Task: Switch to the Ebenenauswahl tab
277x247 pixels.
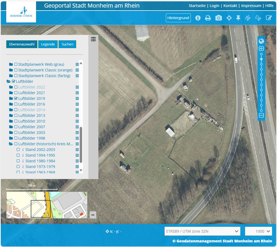Action: click(22, 44)
